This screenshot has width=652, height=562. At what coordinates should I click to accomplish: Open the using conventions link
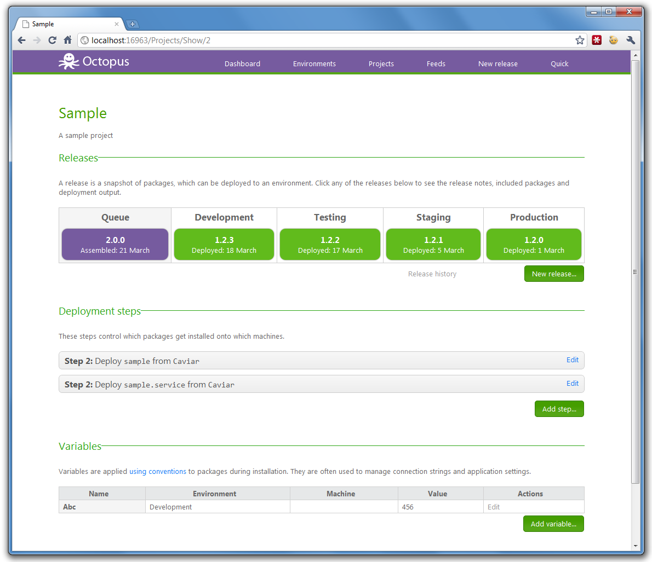158,472
